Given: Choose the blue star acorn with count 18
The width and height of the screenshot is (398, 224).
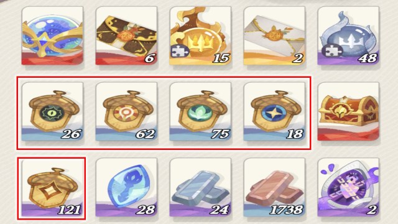Looking at the screenshot, I should [274, 112].
